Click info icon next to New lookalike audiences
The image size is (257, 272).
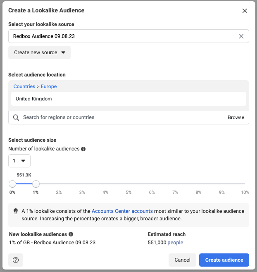71,234
